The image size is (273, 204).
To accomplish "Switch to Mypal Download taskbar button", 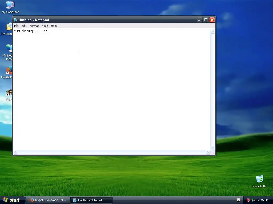I will coord(49,200).
